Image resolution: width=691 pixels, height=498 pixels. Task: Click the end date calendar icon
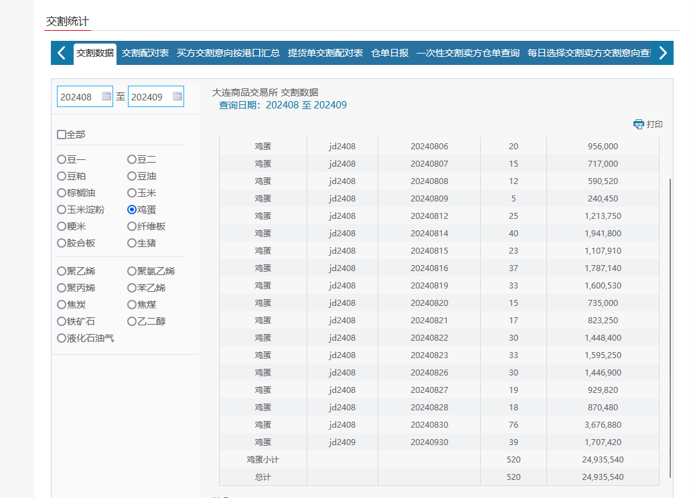(177, 96)
